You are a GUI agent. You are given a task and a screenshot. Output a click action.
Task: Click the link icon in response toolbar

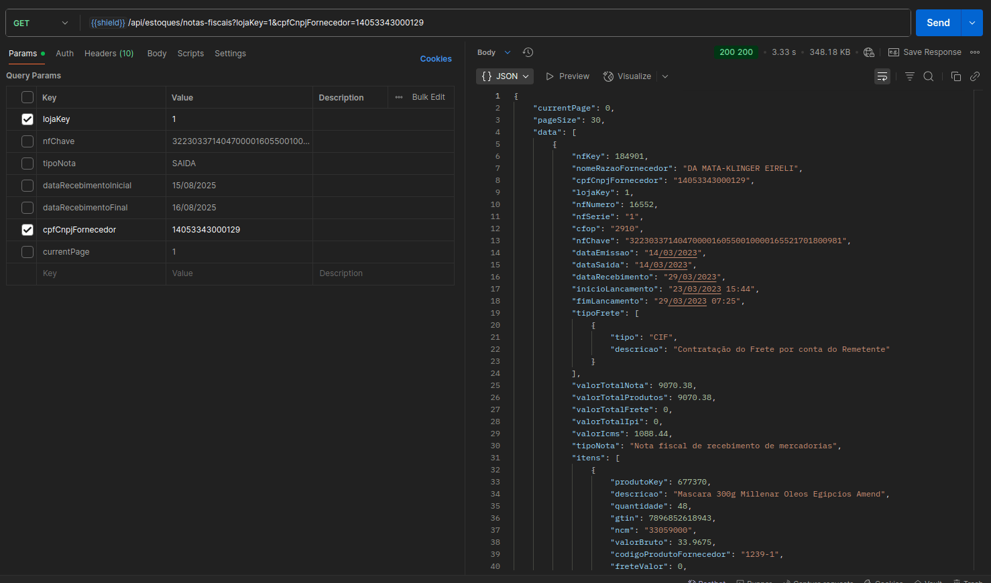click(x=975, y=76)
